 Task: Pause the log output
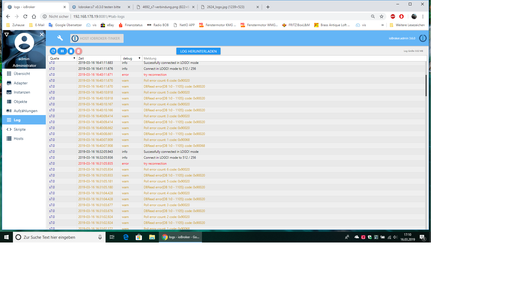point(62,51)
